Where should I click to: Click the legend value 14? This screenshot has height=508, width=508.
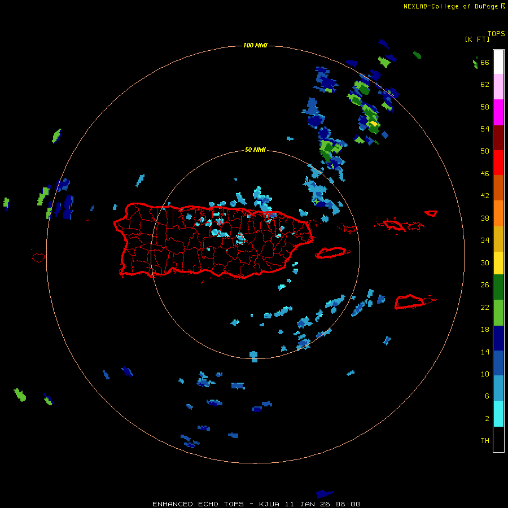pos(485,352)
